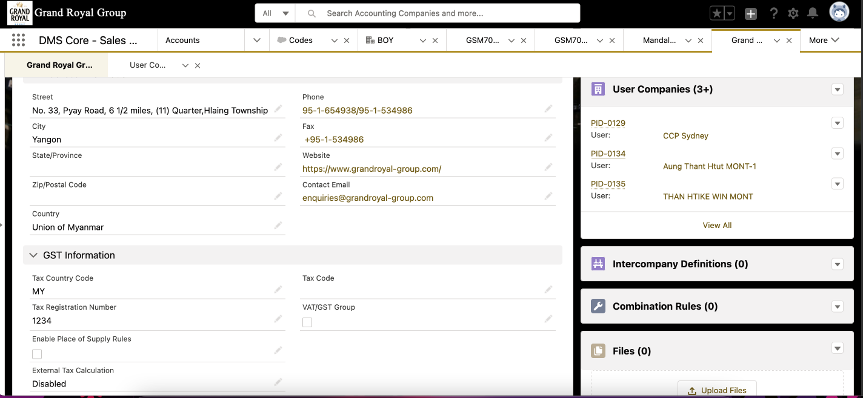Open the user avatar profile menu

point(839,13)
